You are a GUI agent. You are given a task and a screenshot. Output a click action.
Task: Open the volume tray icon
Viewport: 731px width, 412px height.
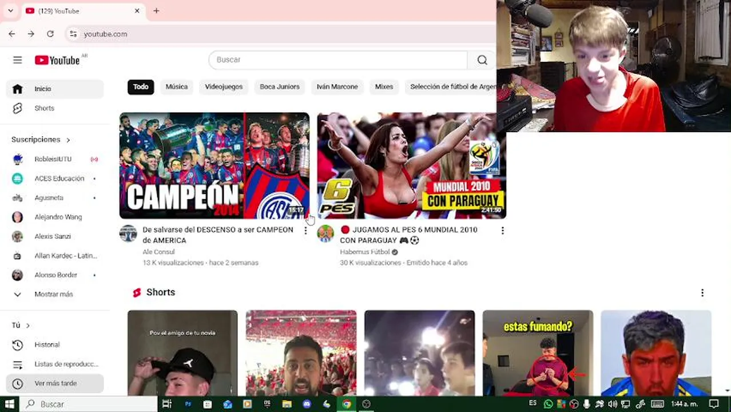tap(613, 404)
